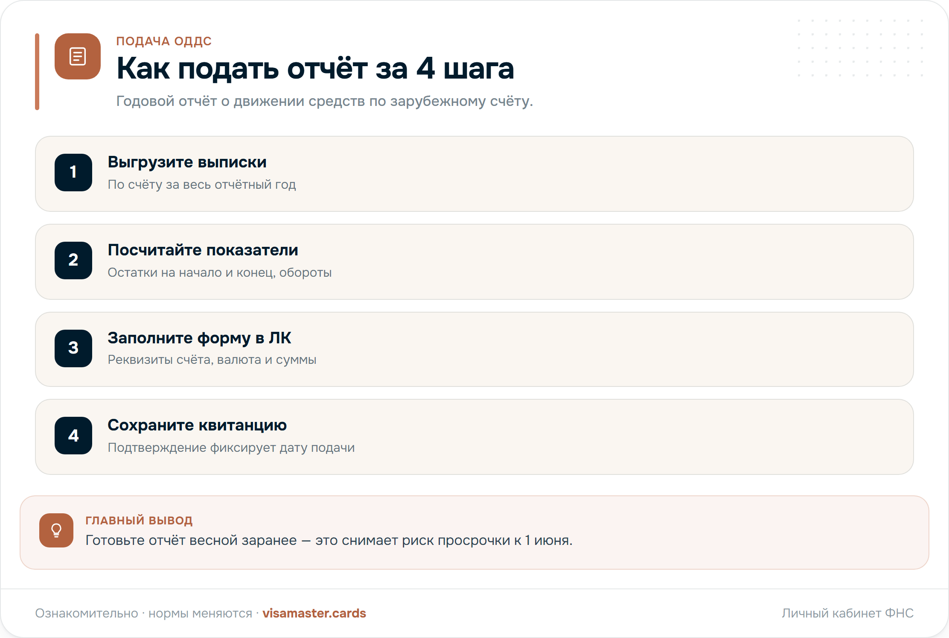The image size is (949, 638).
Task: Open the visamaster.cards link
Action: (x=314, y=613)
